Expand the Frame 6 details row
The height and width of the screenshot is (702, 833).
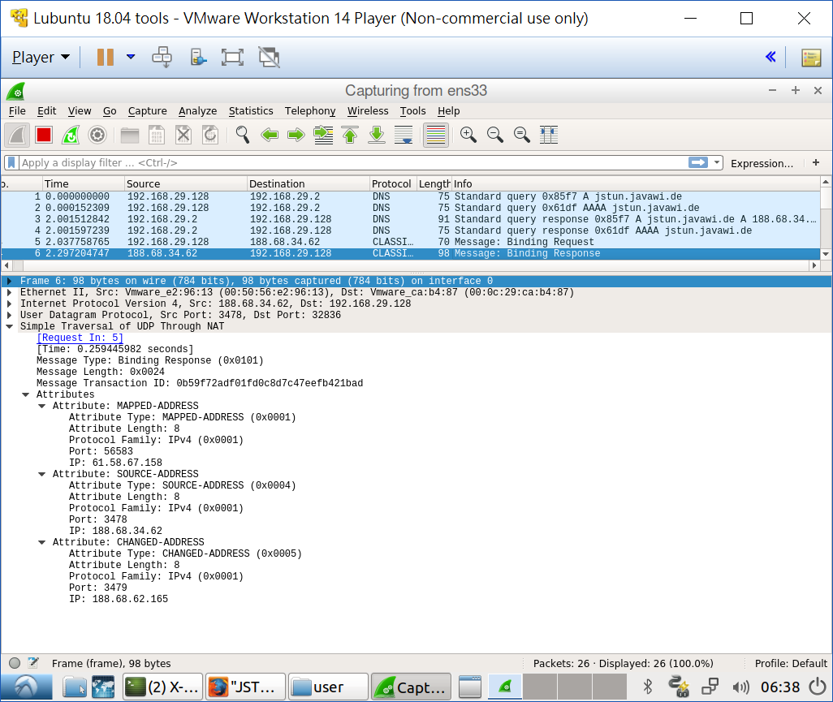pyautogui.click(x=9, y=281)
